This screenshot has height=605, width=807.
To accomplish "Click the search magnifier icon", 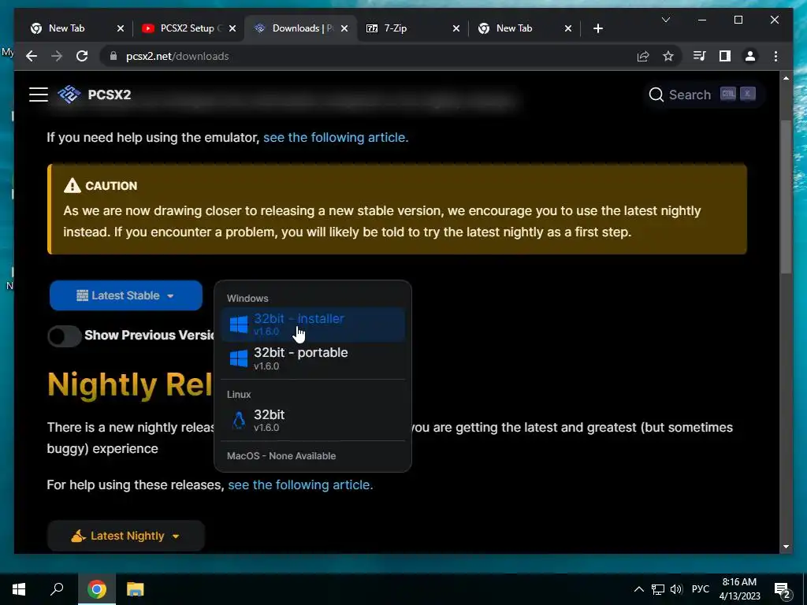I will [656, 95].
